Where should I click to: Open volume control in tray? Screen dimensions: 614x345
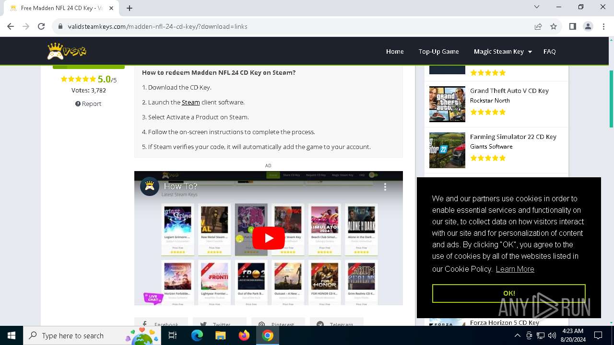(x=552, y=336)
